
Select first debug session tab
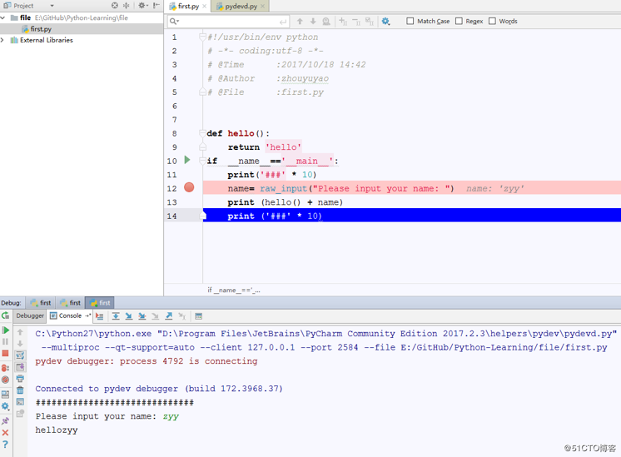(41, 303)
